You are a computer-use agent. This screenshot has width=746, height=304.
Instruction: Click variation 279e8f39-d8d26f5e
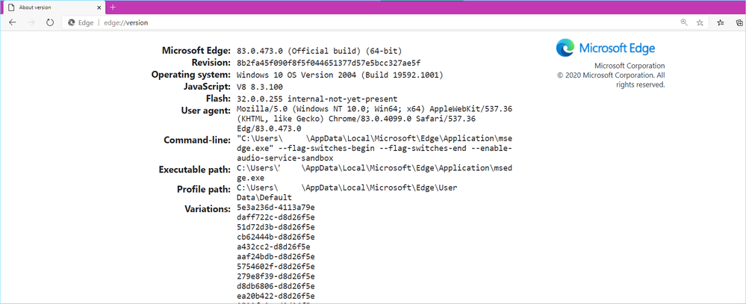(x=276, y=276)
